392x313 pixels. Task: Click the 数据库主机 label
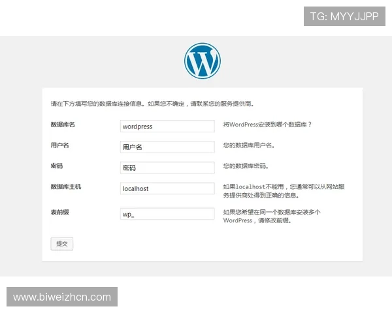[x=66, y=186]
